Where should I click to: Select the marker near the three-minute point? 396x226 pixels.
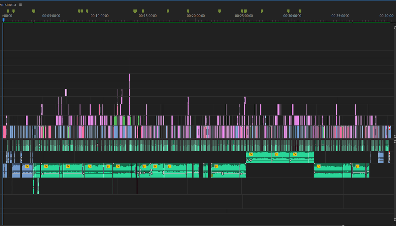[x=33, y=11]
